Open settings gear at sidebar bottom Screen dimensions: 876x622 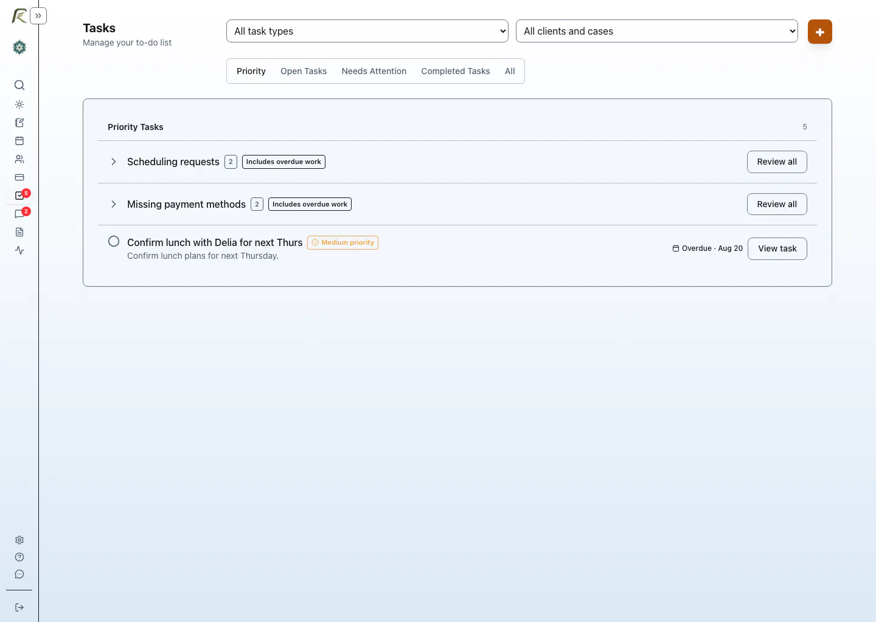coord(19,540)
